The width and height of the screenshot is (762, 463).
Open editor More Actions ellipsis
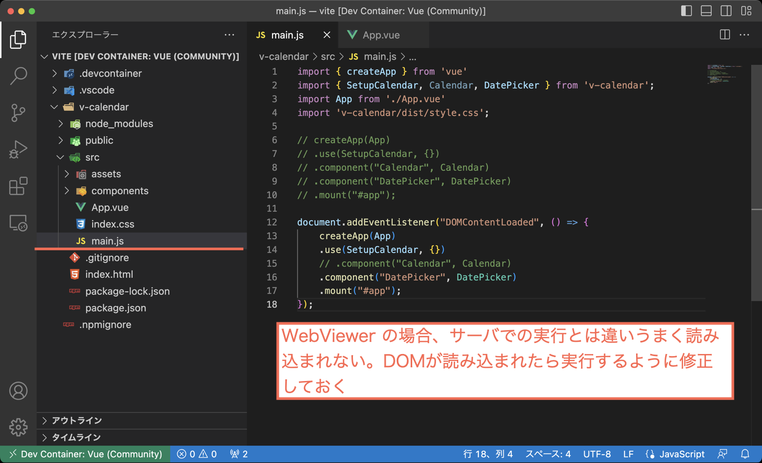tap(745, 35)
